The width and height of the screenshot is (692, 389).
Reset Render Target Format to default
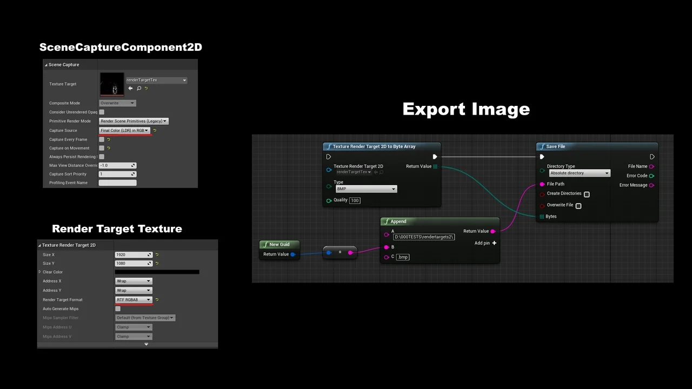(157, 299)
